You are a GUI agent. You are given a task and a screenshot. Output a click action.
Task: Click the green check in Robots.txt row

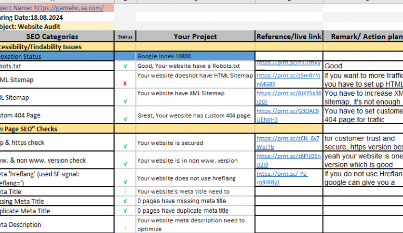pos(125,66)
